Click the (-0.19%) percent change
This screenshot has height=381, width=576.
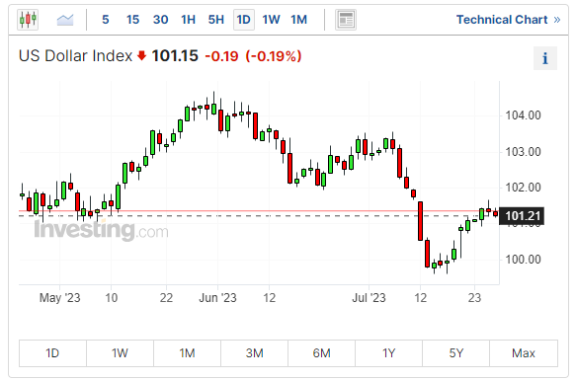[x=274, y=56]
